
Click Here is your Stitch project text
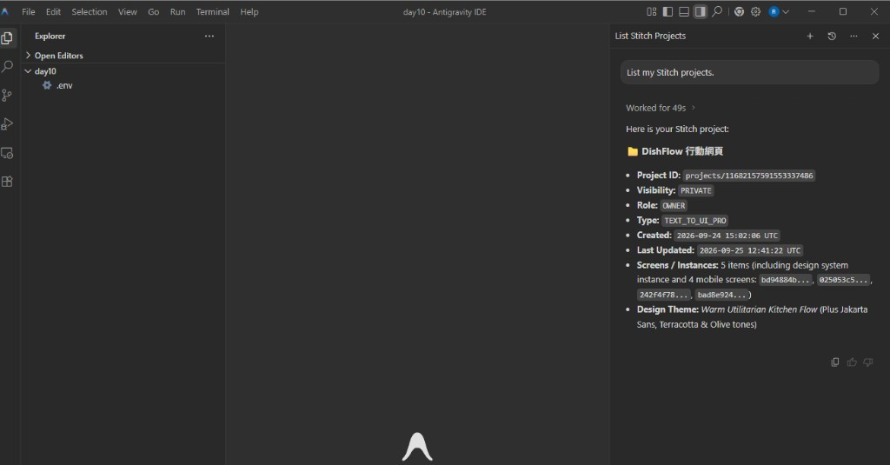677,129
